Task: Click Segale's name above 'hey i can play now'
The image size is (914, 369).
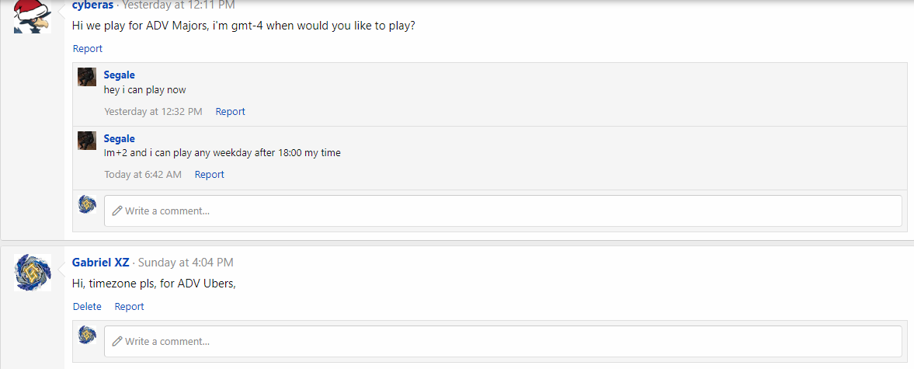Action: pyautogui.click(x=119, y=75)
